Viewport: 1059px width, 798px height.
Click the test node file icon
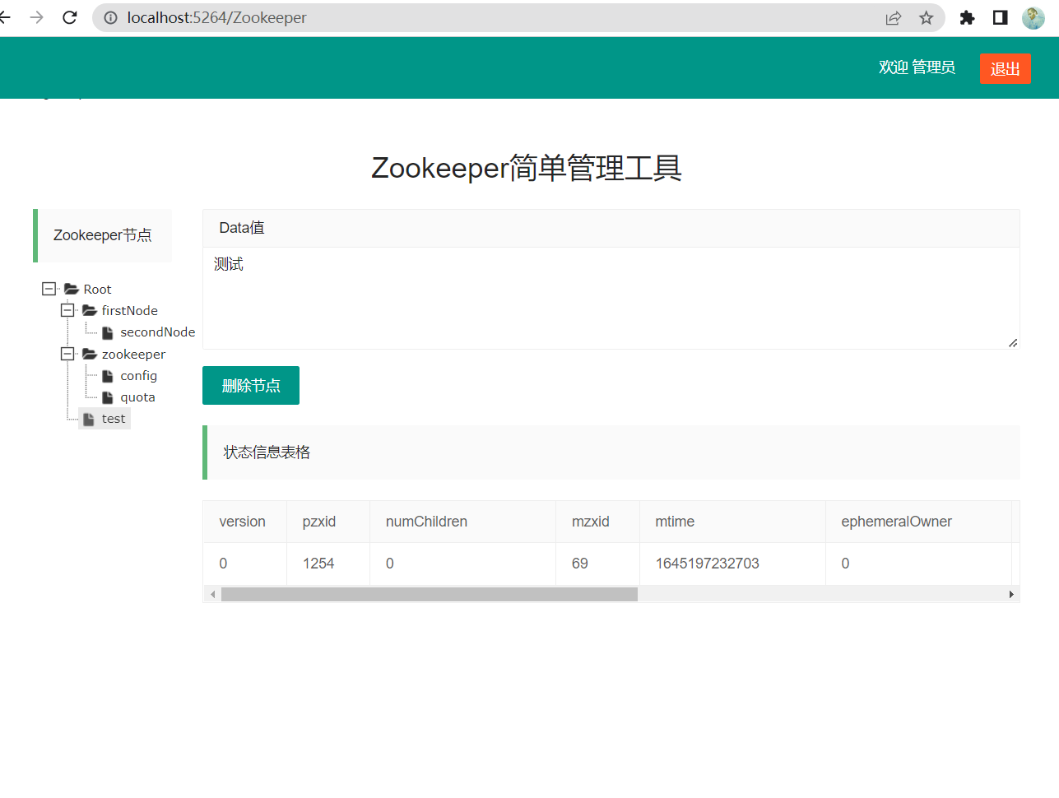point(89,419)
